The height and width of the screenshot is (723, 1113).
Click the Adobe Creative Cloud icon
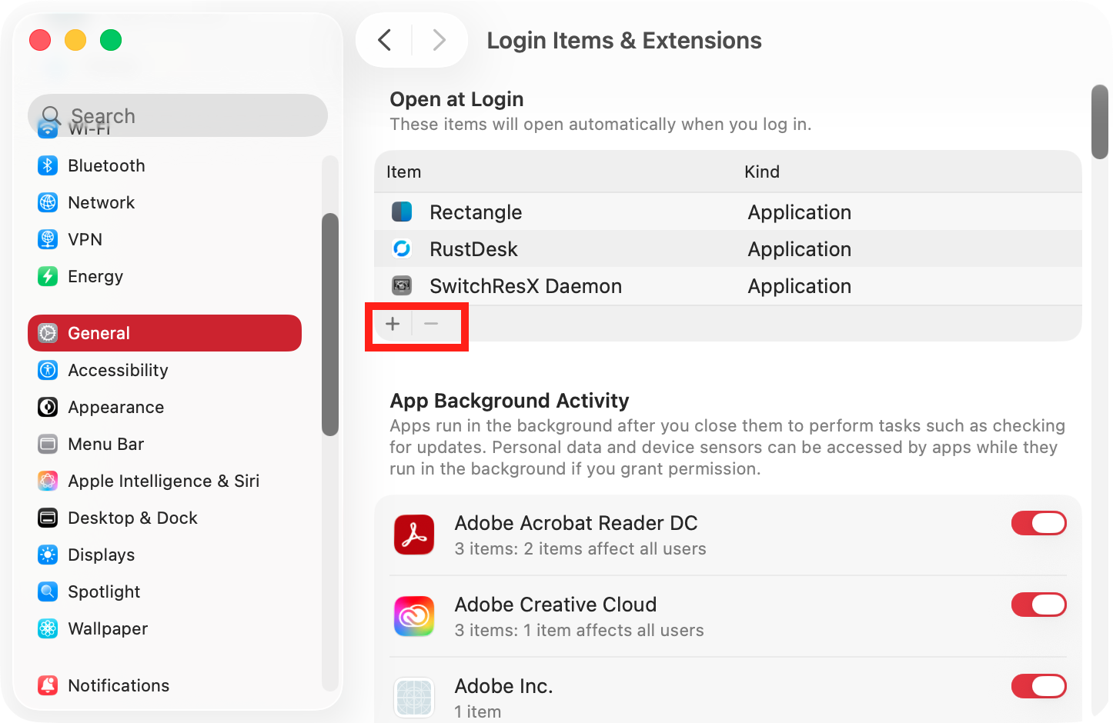414,616
